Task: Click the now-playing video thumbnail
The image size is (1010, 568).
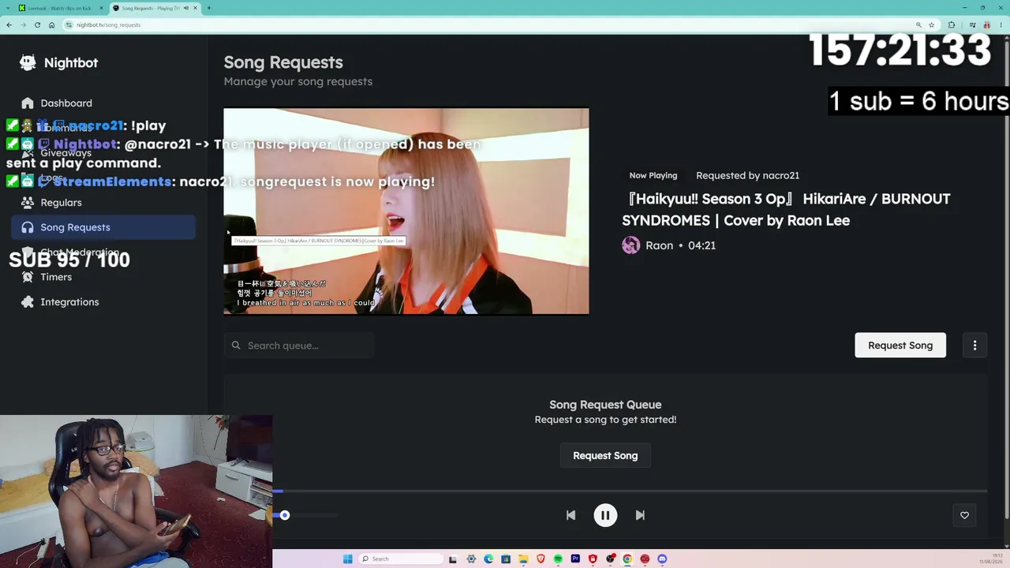Action: point(406,211)
